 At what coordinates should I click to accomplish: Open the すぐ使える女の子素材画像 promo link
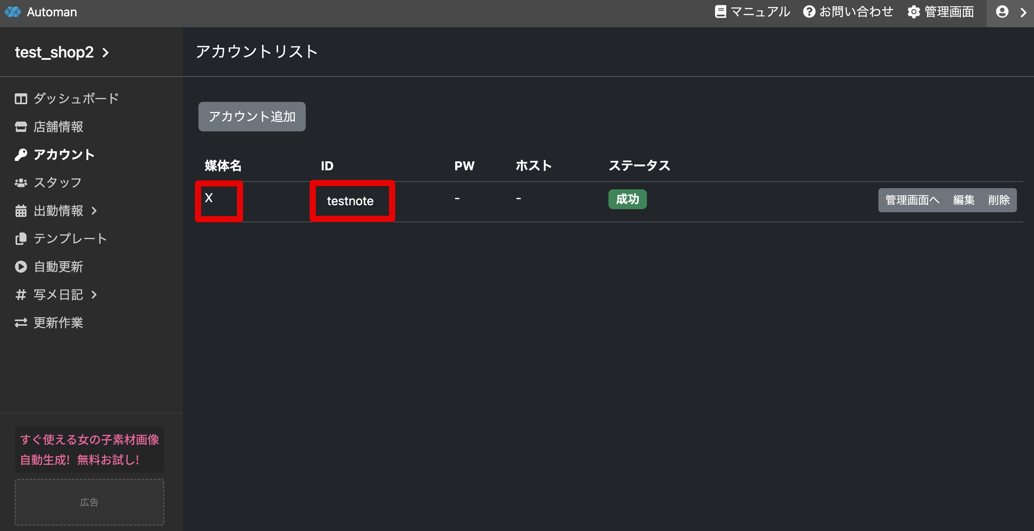pos(89,450)
